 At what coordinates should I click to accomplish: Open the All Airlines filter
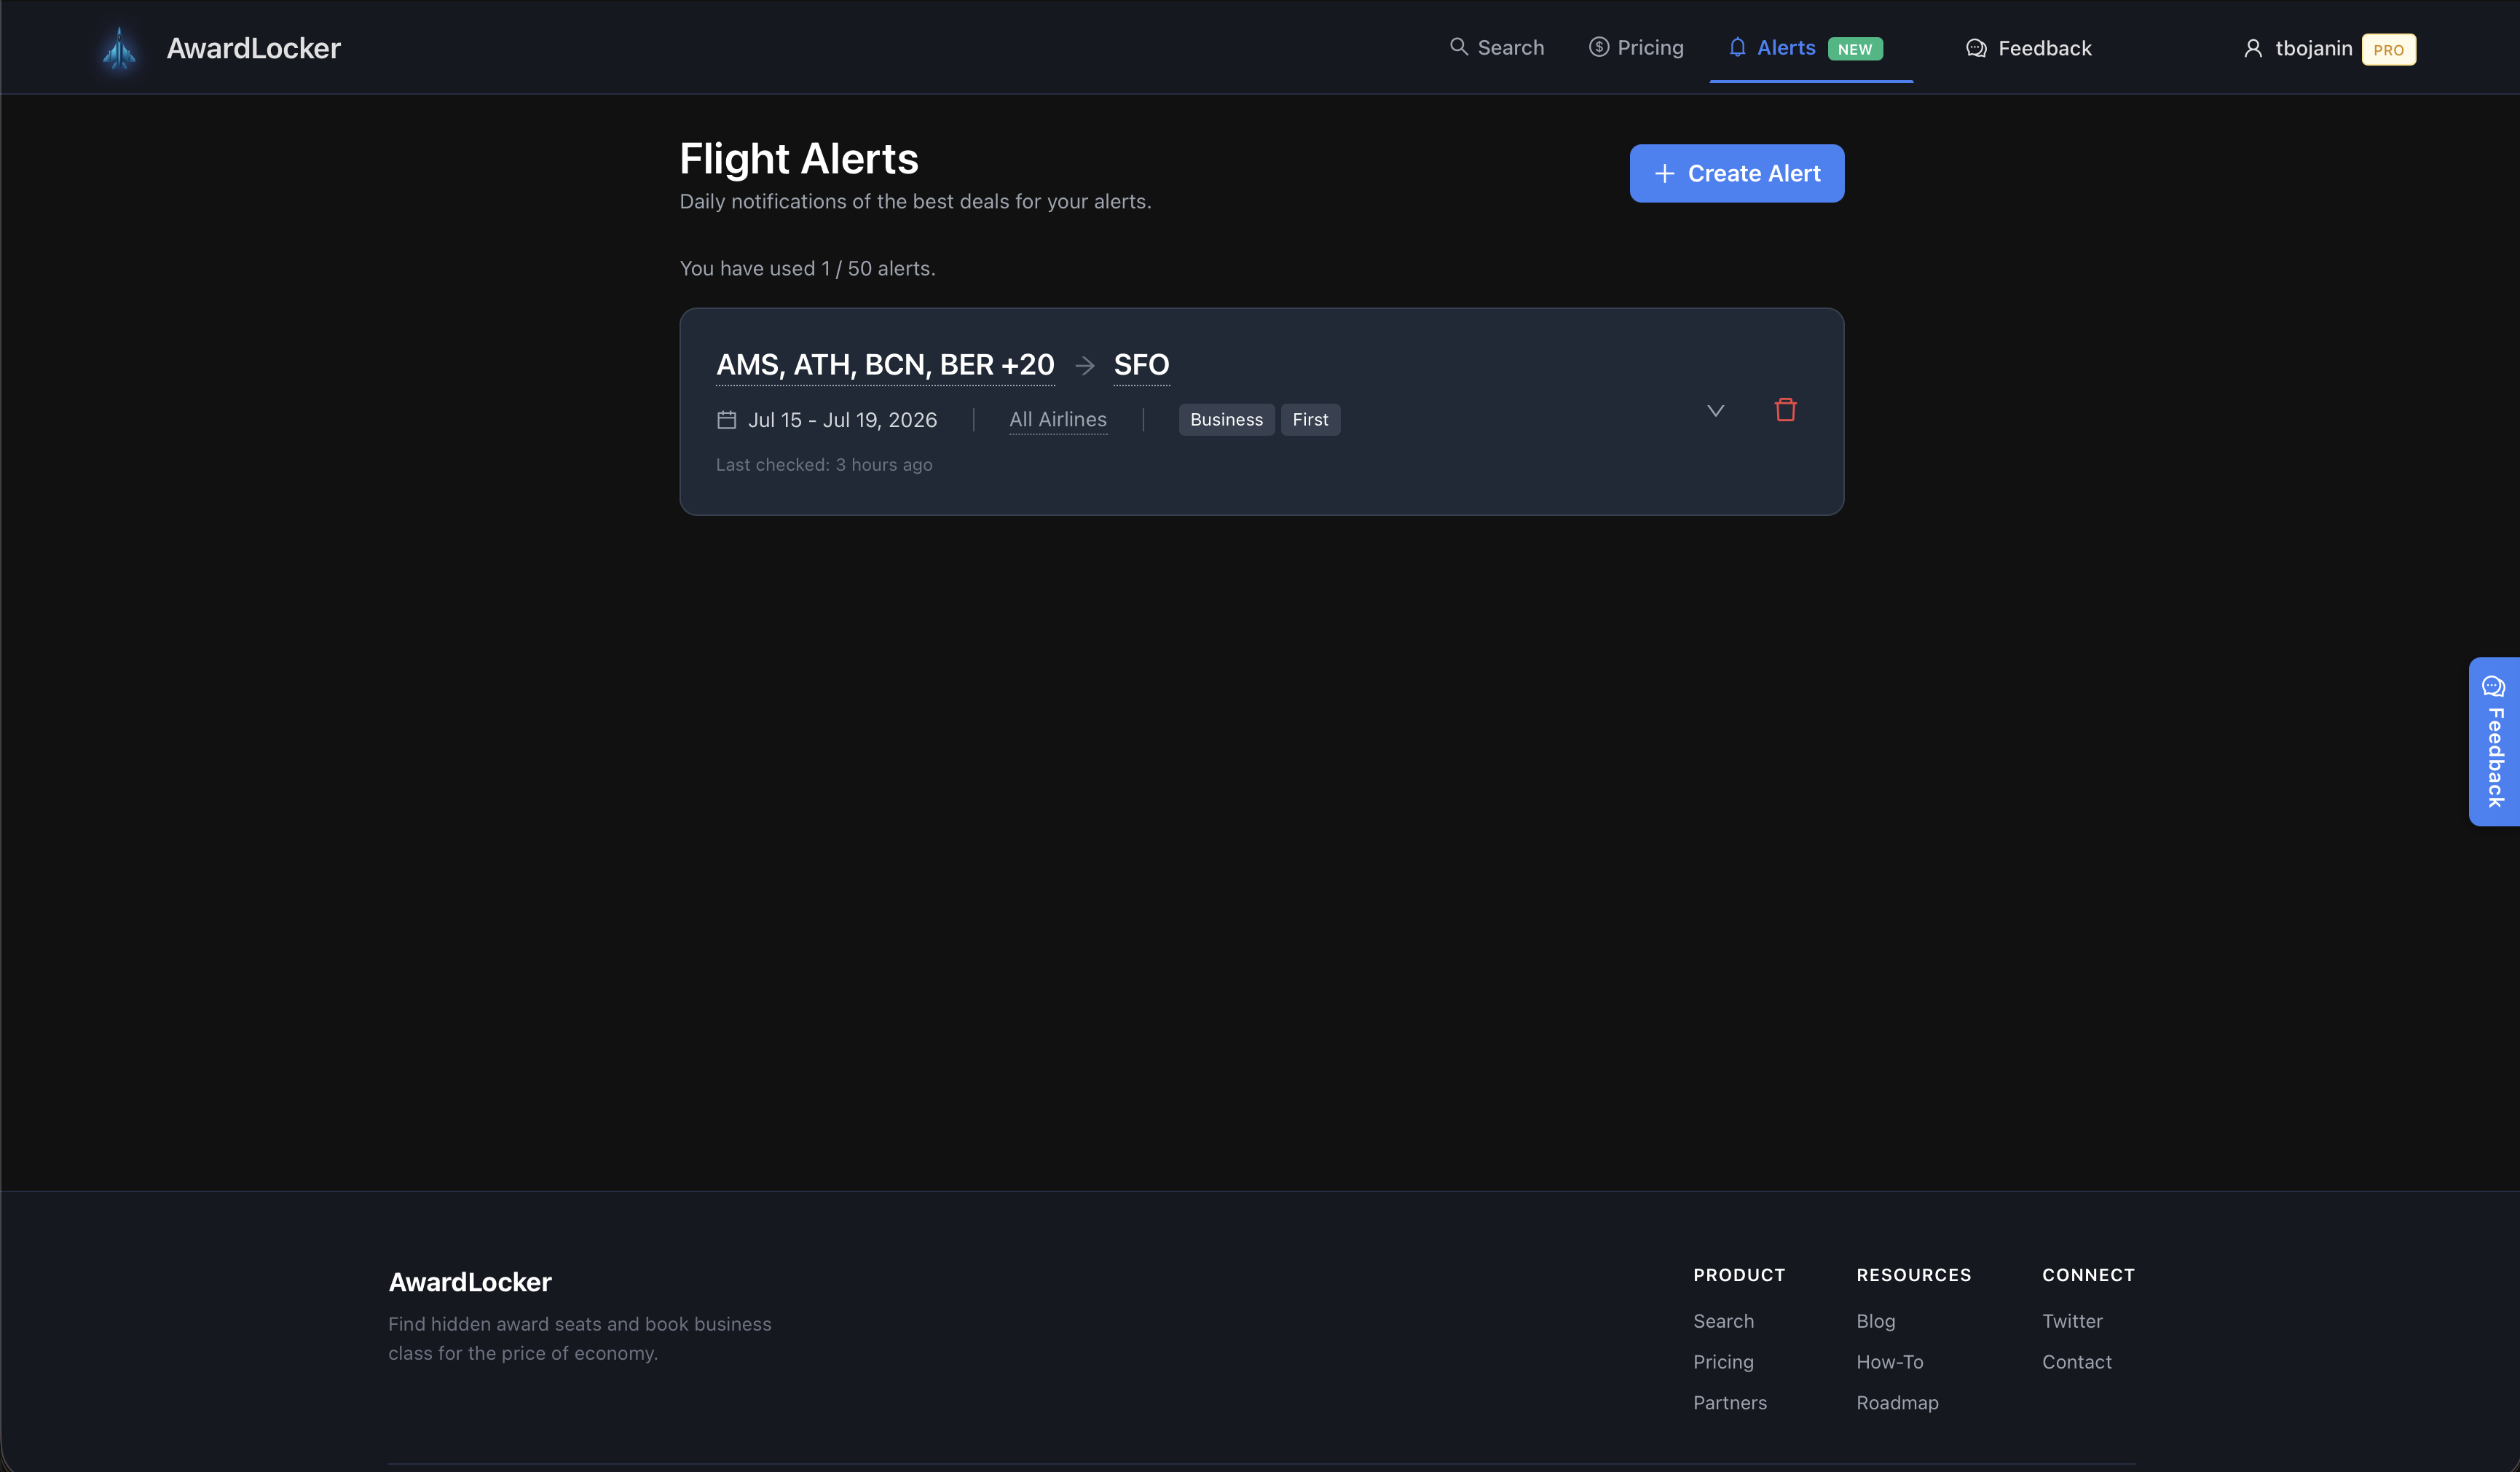1057,420
